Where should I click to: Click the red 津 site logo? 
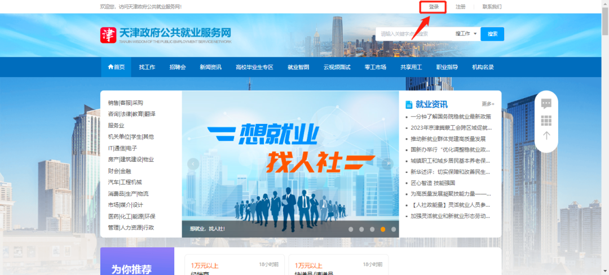[x=108, y=35]
